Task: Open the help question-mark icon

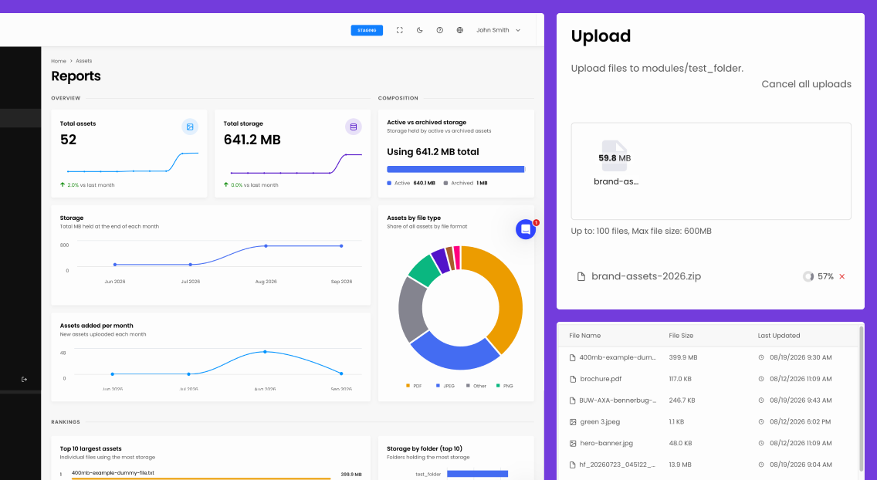Action: point(439,30)
